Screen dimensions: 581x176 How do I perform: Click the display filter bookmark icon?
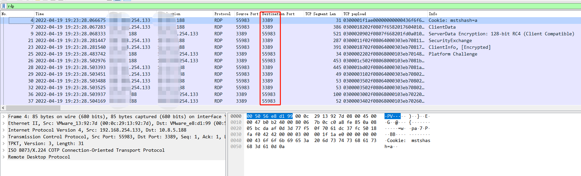coord(4,6)
